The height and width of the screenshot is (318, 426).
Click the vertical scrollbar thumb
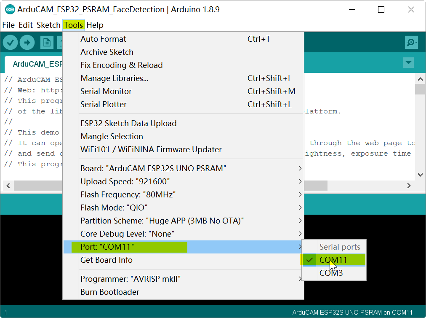[420, 89]
